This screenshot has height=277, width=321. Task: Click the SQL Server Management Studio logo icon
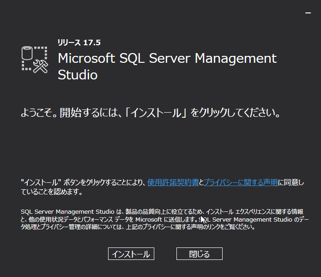35,60
